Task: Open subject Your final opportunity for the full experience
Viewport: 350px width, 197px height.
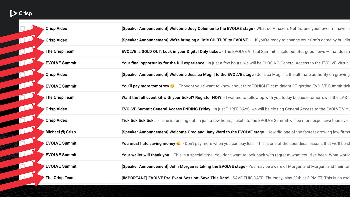Action: point(163,63)
